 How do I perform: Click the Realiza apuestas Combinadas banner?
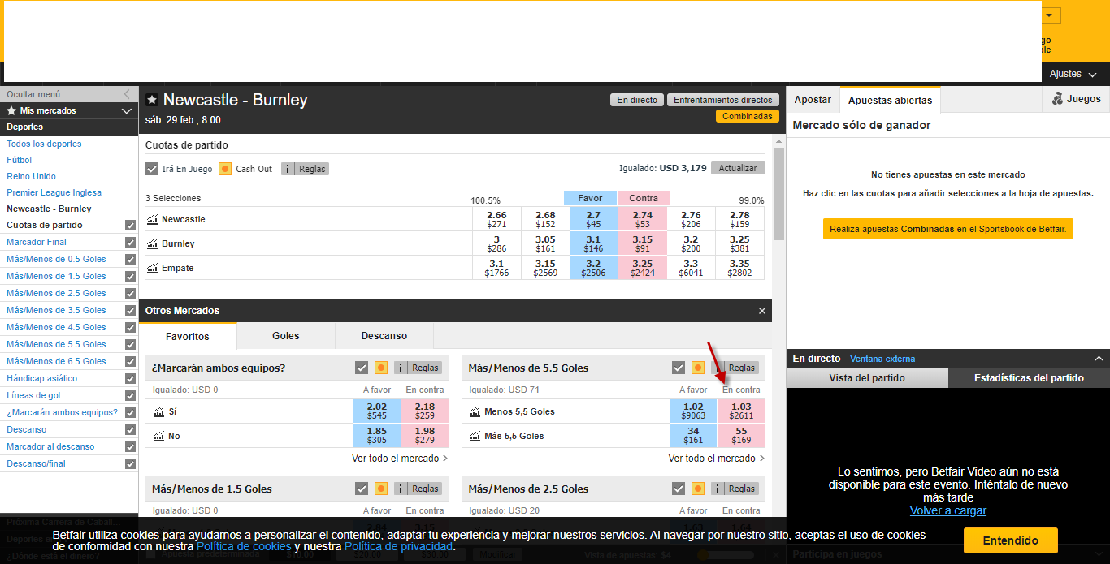pyautogui.click(x=948, y=229)
